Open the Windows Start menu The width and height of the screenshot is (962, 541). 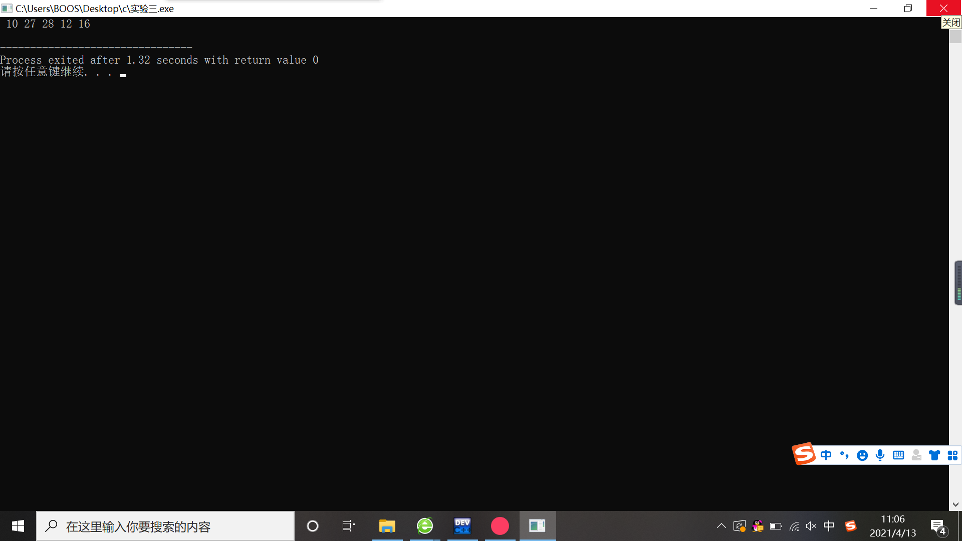coord(18,526)
